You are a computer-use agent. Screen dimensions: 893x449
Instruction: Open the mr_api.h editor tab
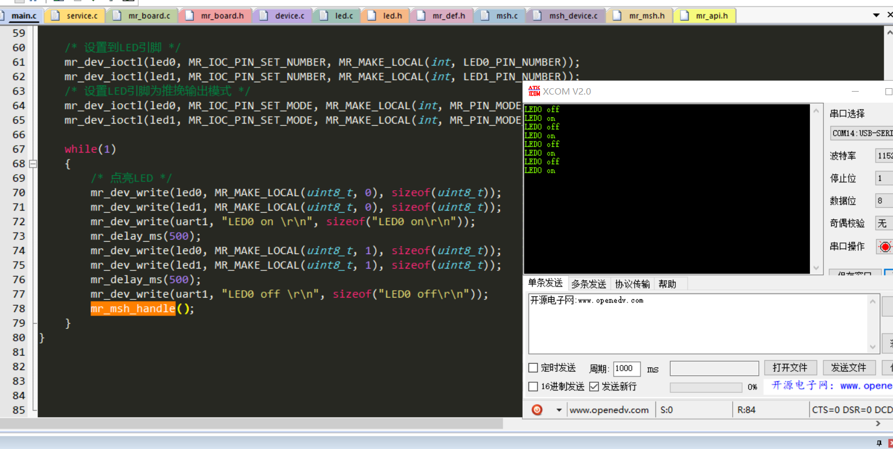point(704,16)
